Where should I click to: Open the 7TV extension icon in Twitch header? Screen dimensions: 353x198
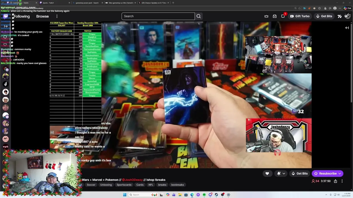coord(340,16)
